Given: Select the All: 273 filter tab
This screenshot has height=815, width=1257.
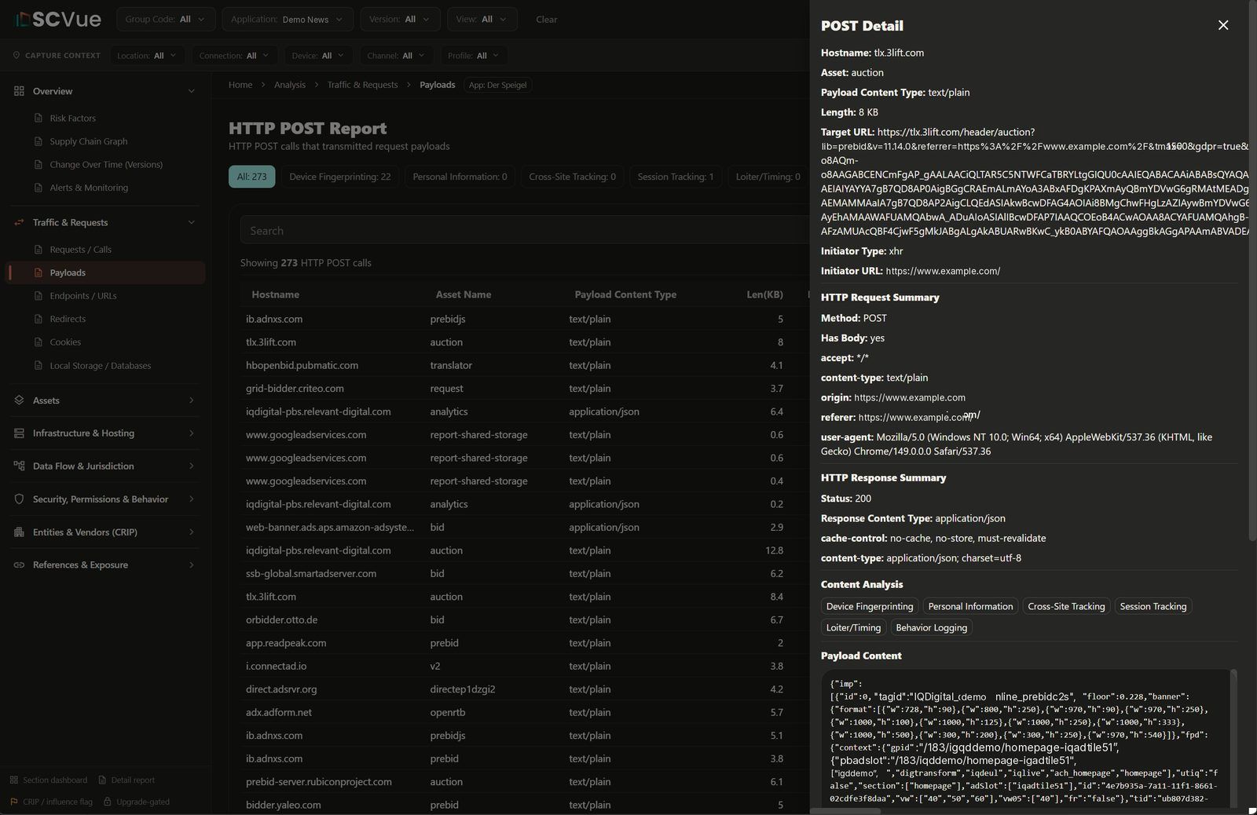Looking at the screenshot, I should coord(251,177).
